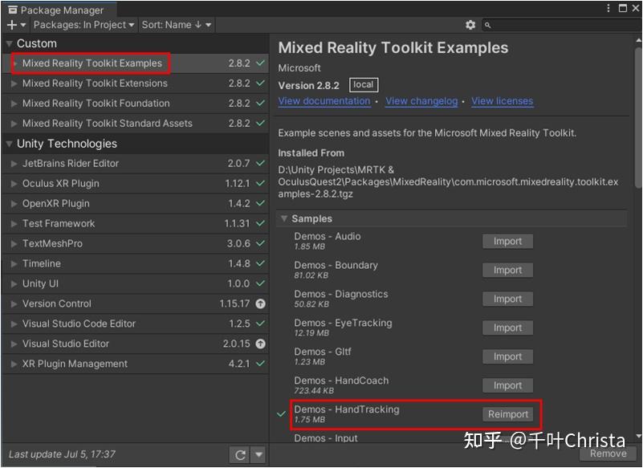Select Mixed Reality Toolkit Foundation package
This screenshot has width=643, height=468.
136,104
